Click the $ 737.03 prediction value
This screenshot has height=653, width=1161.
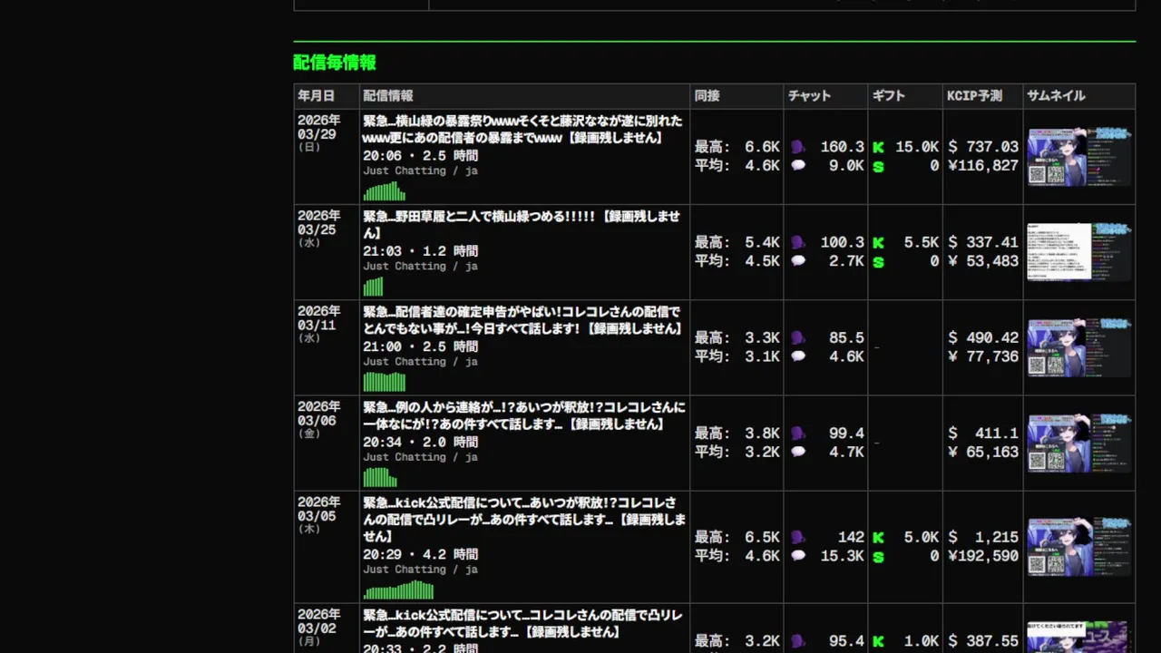point(983,146)
